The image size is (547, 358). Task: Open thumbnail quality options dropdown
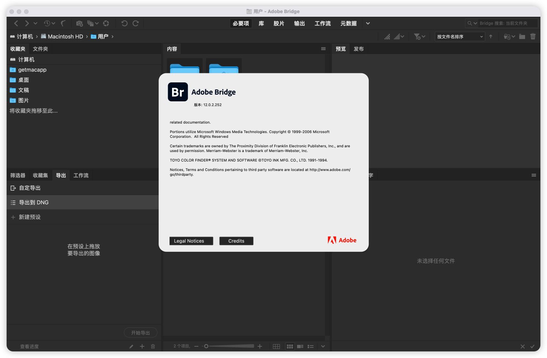tap(399, 36)
